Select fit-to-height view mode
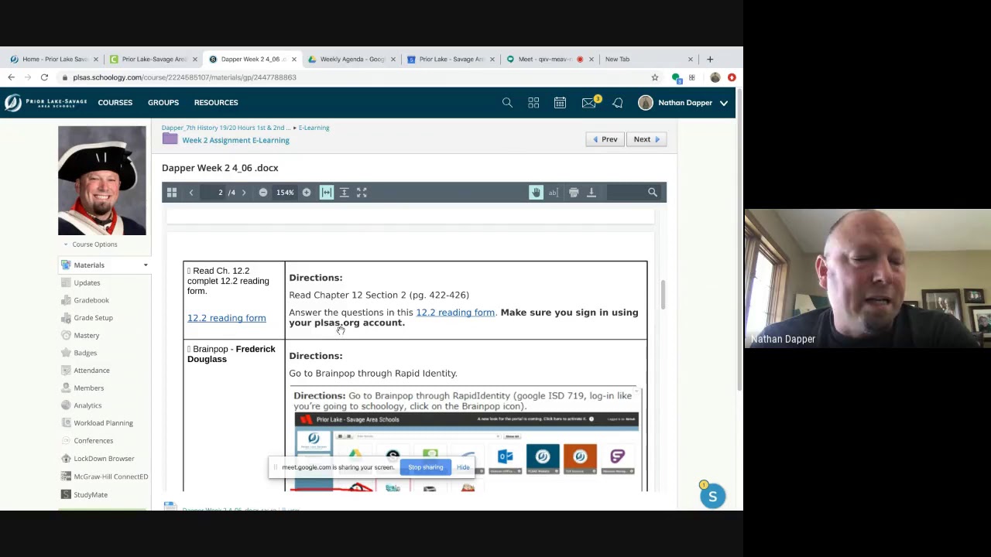991x557 pixels. pos(345,193)
